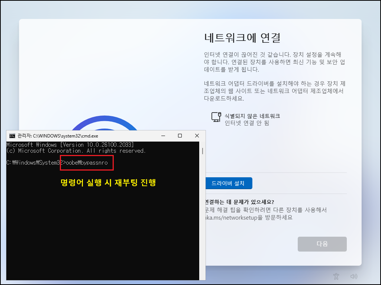Viewport: 381px width, 285px height.
Task: Click the volume speaker icon
Action: point(354,276)
